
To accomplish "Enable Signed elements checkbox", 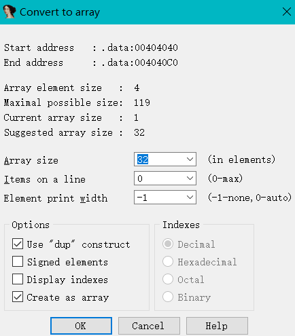I will pyautogui.click(x=18, y=261).
